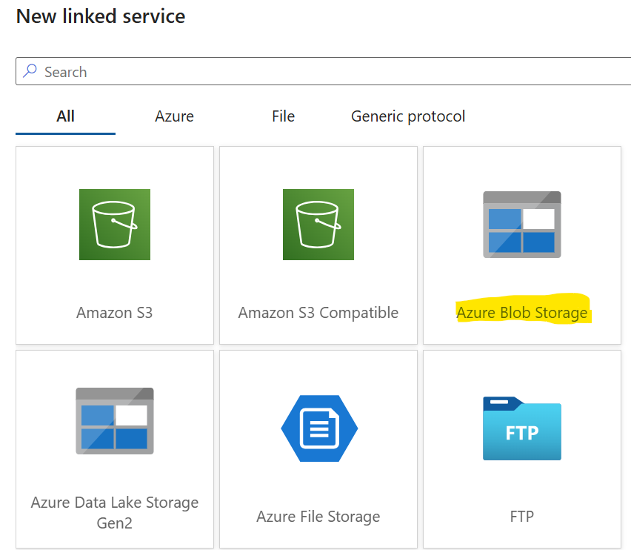Choose the Azure Blob Storage icon
631x550 pixels.
[522, 225]
